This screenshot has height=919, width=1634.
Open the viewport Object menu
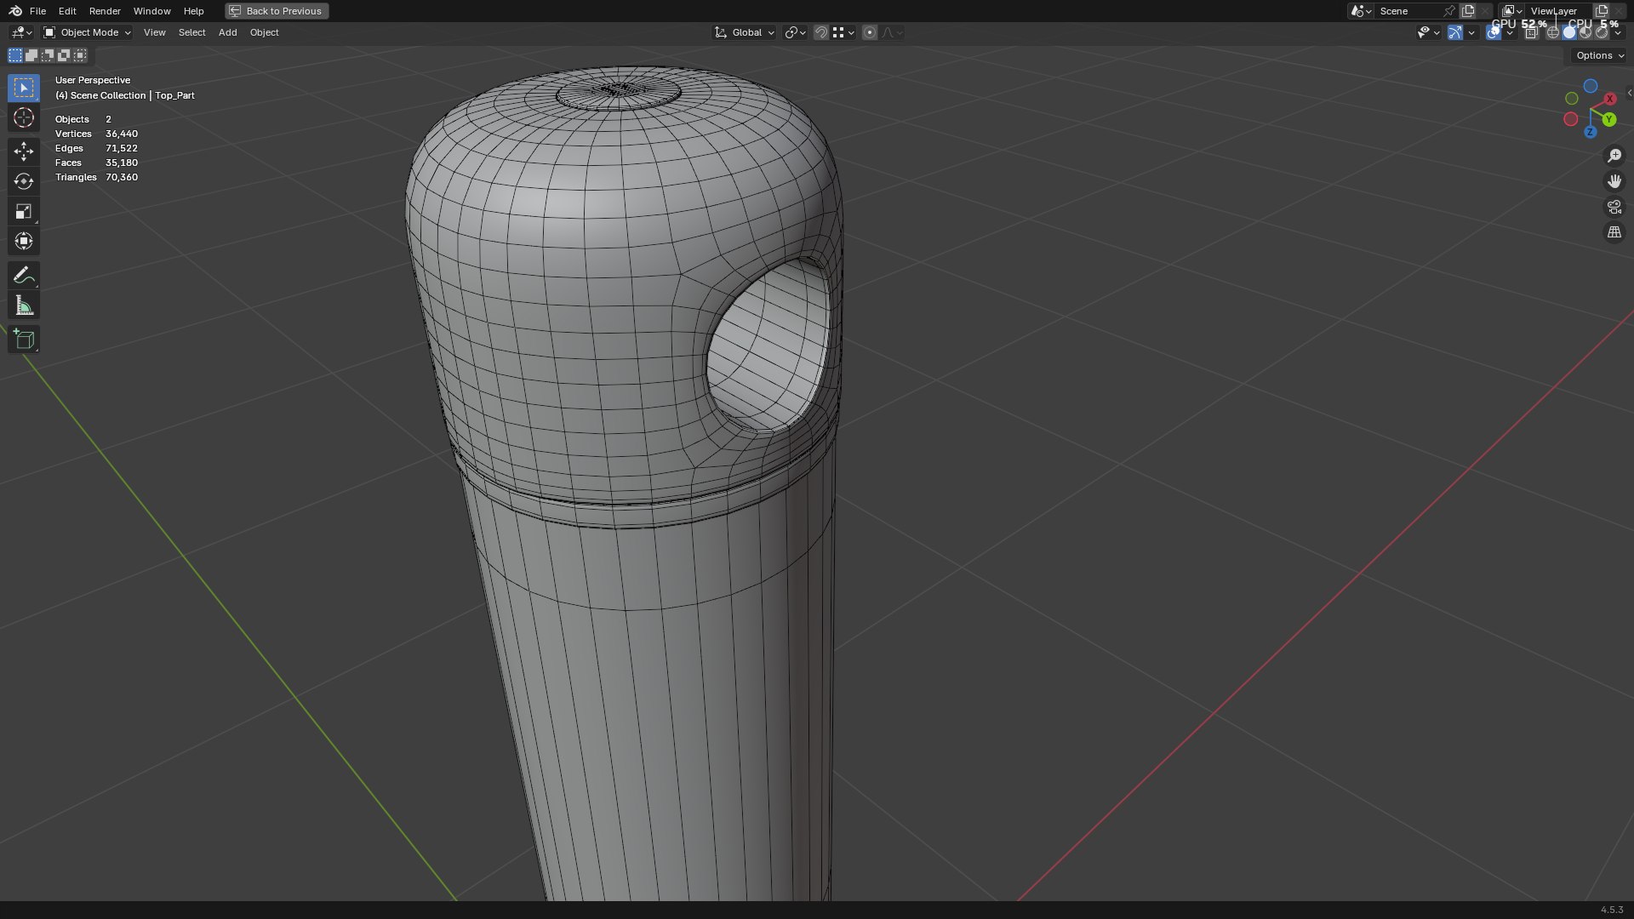tap(264, 32)
